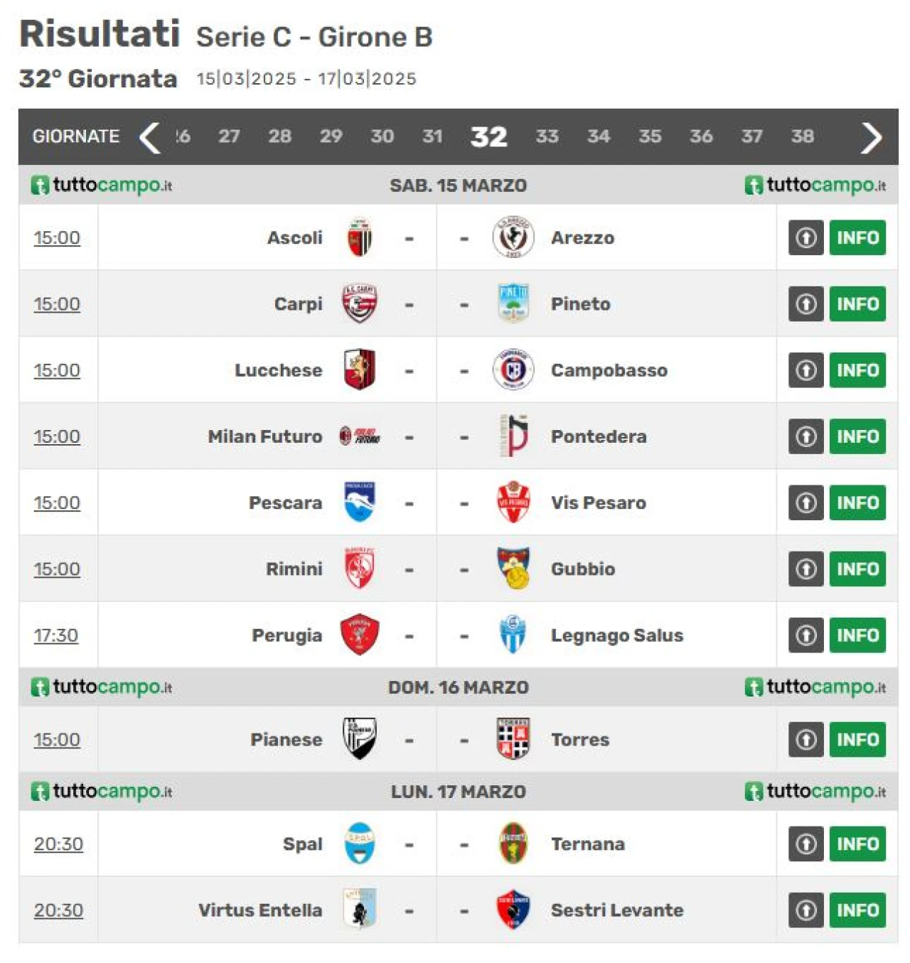Open the Pontedera crest icon
This screenshot has height=963, width=910.
tap(513, 436)
